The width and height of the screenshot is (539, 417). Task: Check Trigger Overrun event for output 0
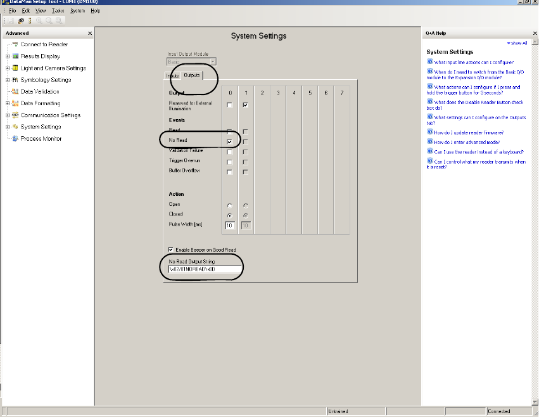[x=230, y=162]
